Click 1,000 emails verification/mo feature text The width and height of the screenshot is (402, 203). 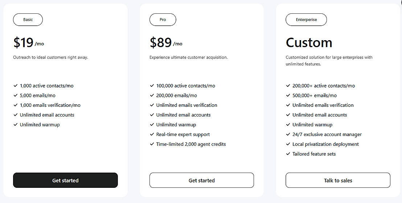tap(50, 105)
